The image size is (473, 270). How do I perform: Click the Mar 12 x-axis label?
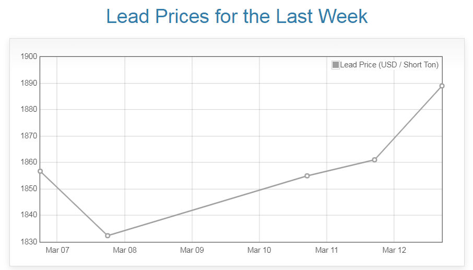(x=394, y=250)
